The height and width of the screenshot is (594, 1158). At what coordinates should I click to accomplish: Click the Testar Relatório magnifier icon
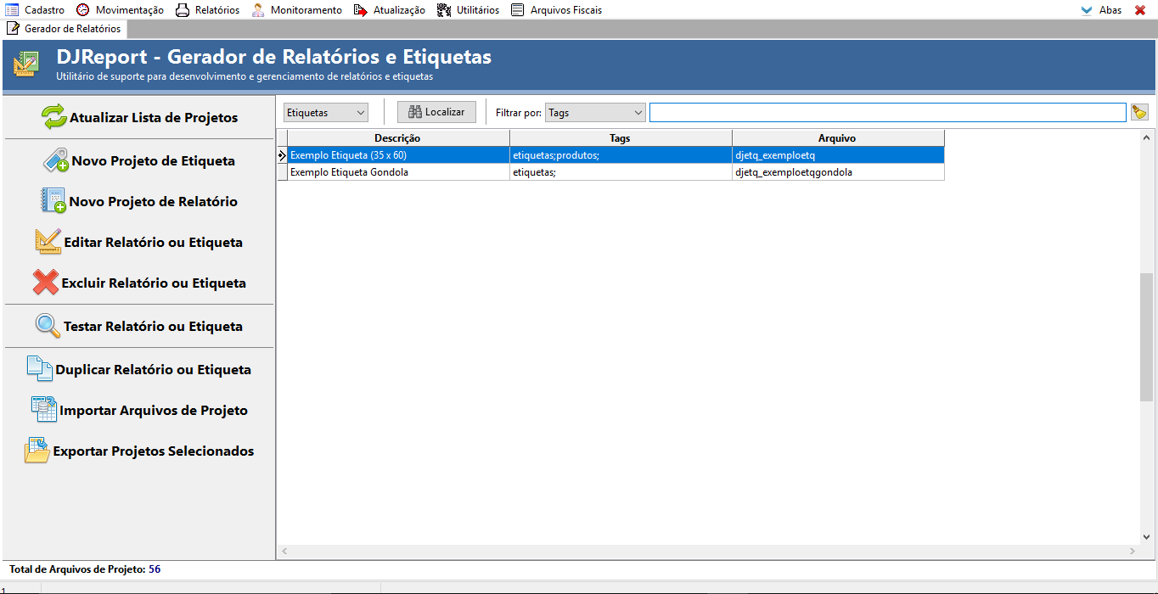pos(48,326)
